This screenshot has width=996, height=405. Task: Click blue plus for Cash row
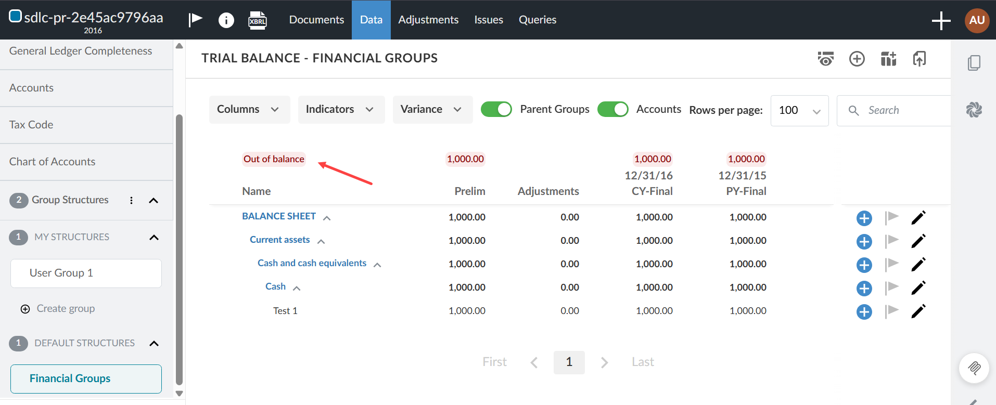[864, 289]
